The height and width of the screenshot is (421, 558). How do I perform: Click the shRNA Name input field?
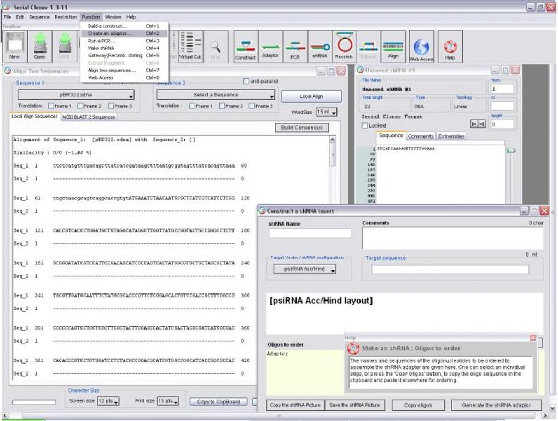[x=310, y=233]
